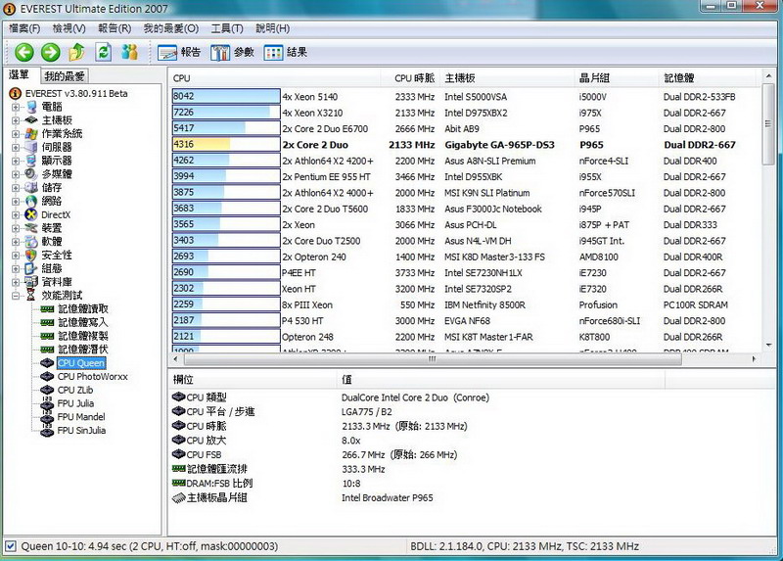Switch to the 選單 tab
The width and height of the screenshot is (783, 561).
20,75
